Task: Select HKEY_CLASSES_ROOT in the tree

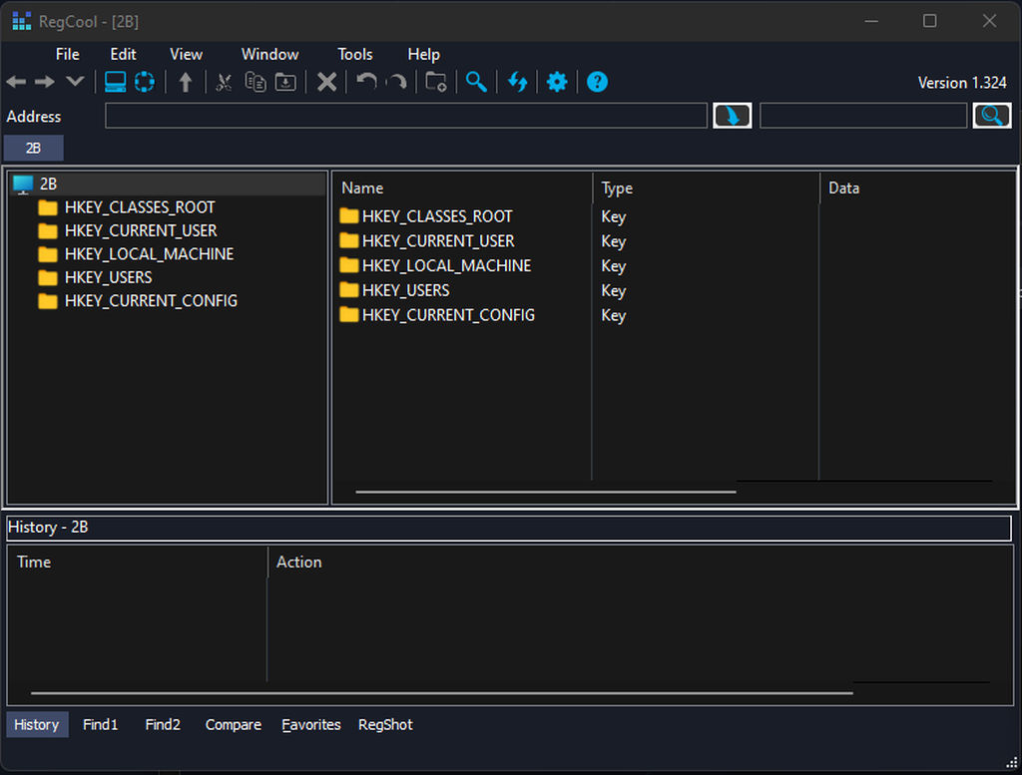Action: tap(140, 207)
